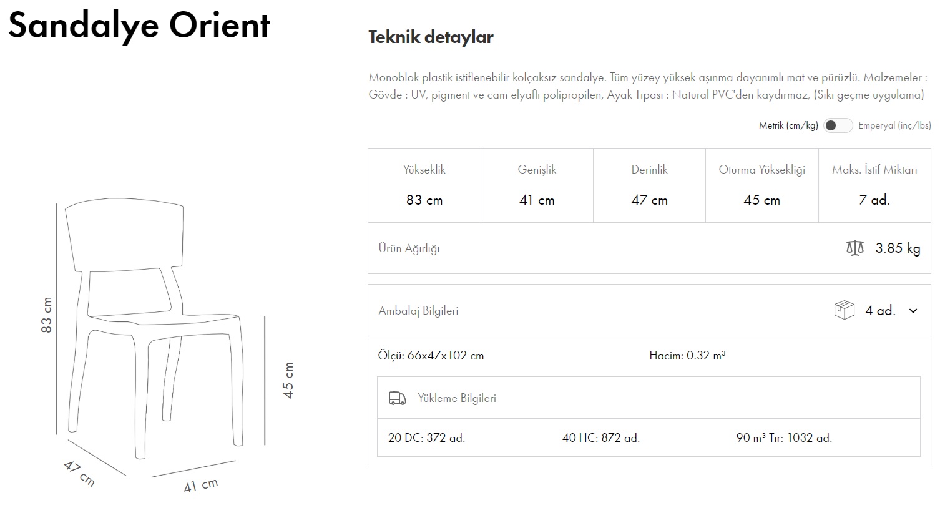The width and height of the screenshot is (940, 523).
Task: Click the packaging box icon
Action: [844, 310]
